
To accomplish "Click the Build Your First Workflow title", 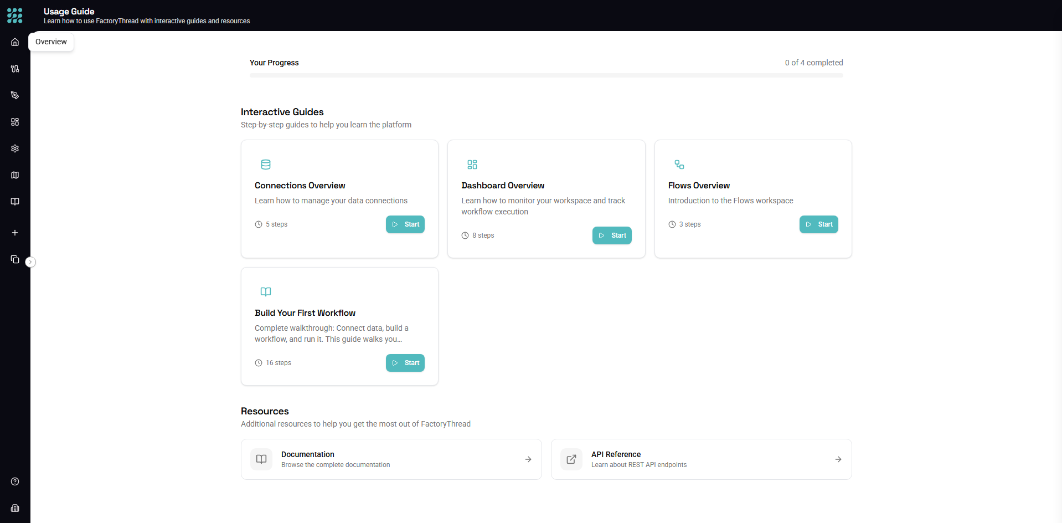I will (305, 313).
